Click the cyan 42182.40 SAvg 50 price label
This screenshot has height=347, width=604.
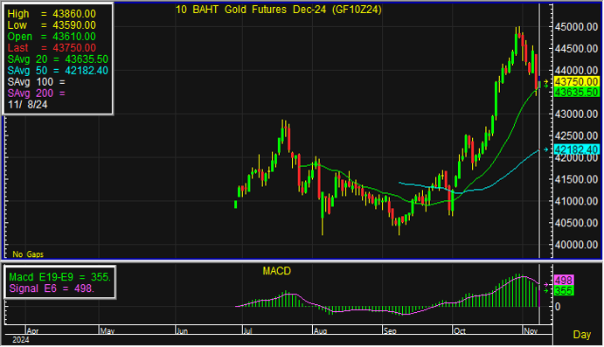pos(576,149)
